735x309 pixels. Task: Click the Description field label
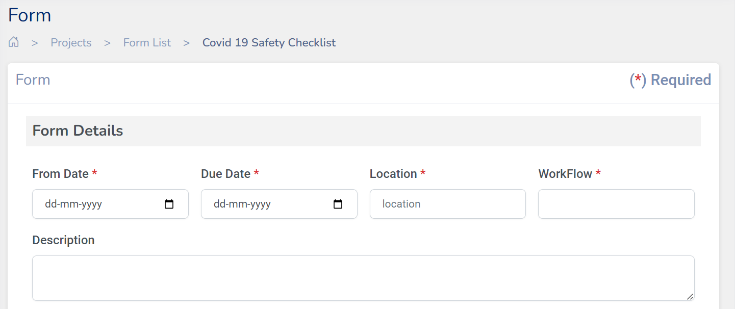(63, 240)
